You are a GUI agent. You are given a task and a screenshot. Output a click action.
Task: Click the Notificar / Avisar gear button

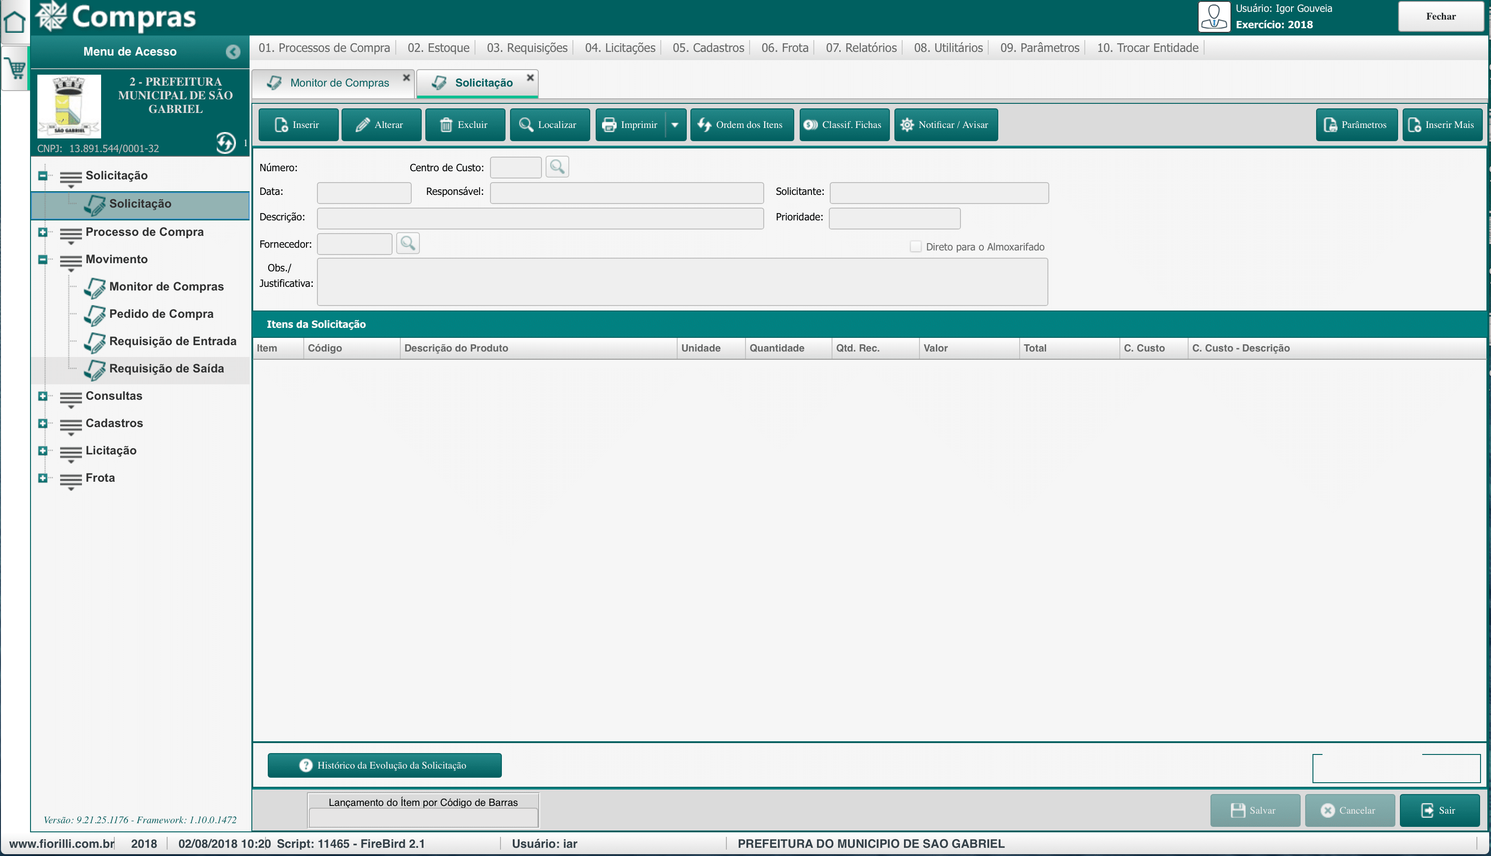[x=945, y=125]
